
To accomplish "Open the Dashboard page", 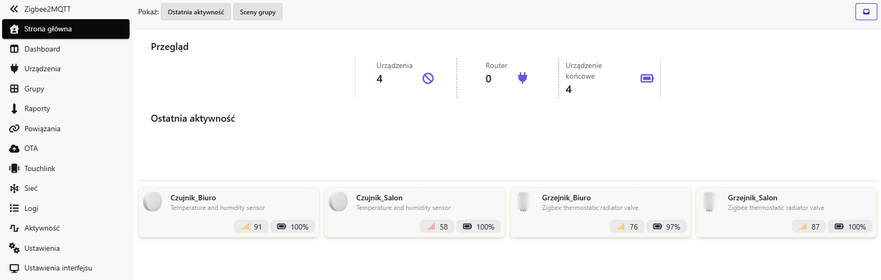I will tap(42, 49).
